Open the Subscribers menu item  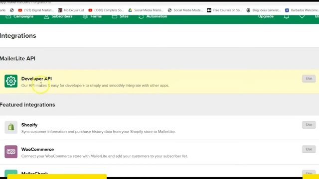click(58, 16)
